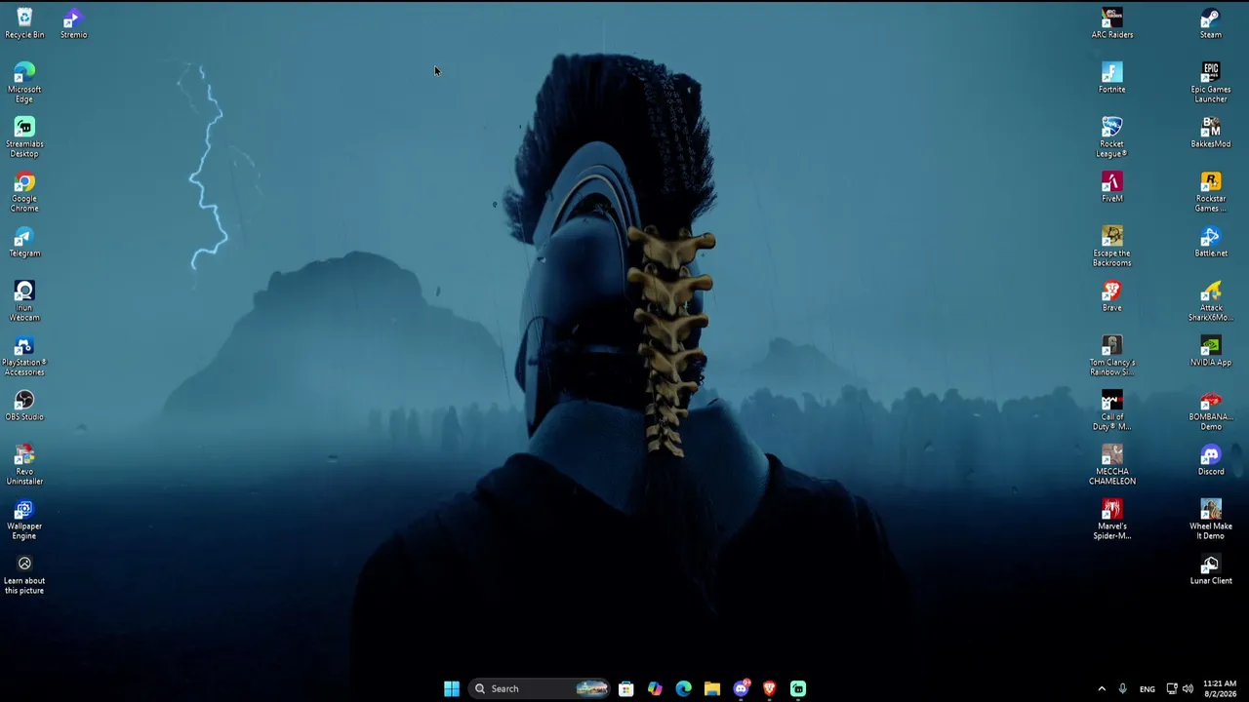Open Discord from the taskbar
Image resolution: width=1249 pixels, height=702 pixels.
coord(742,688)
